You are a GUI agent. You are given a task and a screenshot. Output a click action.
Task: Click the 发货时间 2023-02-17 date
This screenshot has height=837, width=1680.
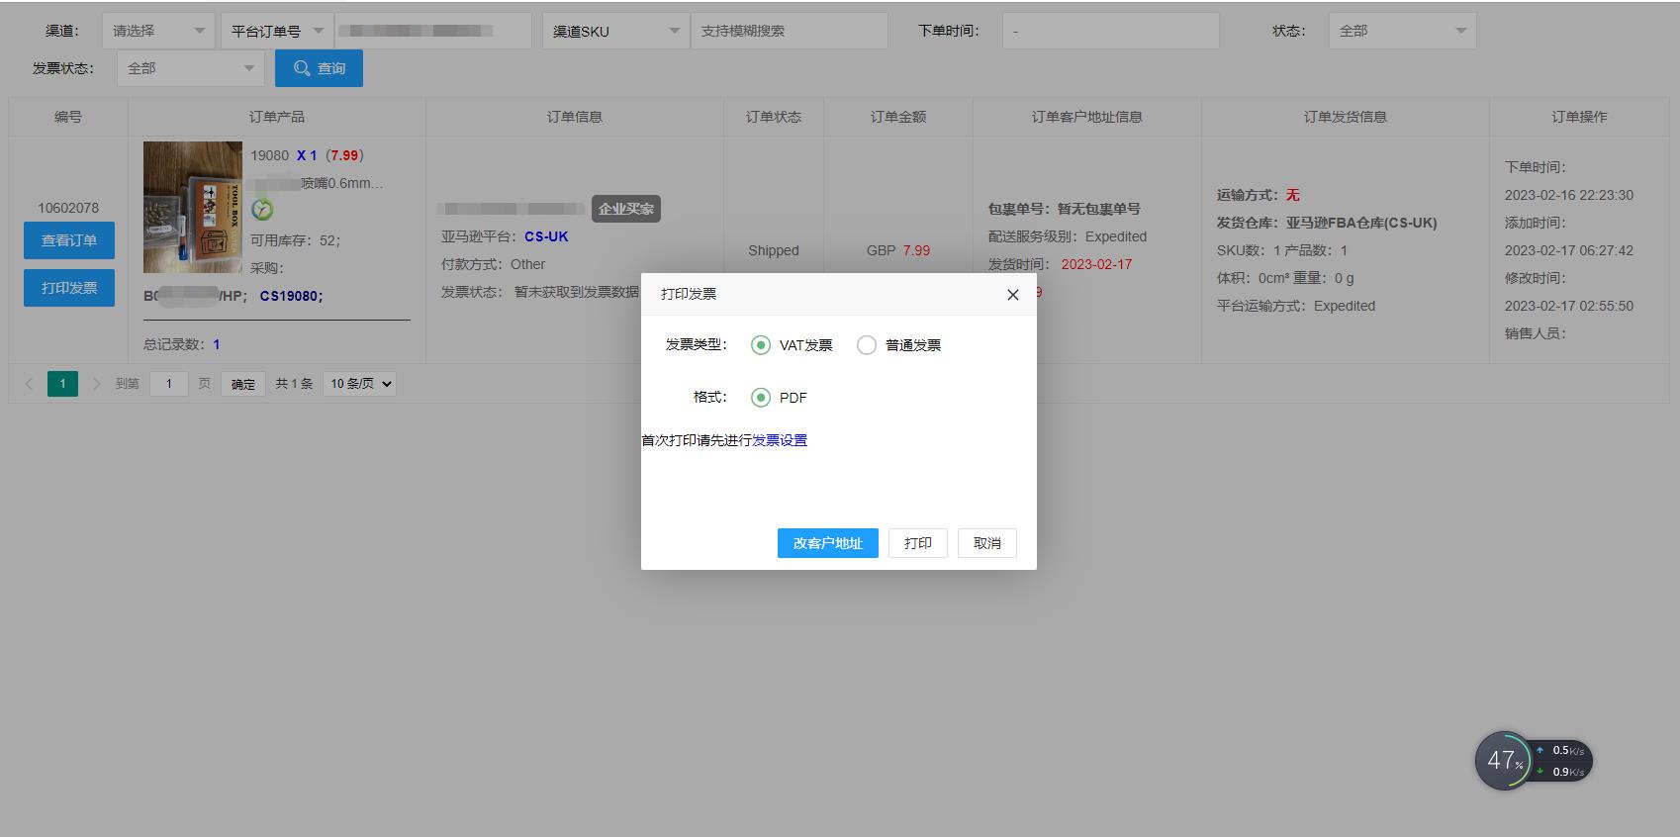tap(1096, 264)
